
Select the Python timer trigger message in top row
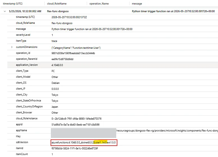point(173,11)
